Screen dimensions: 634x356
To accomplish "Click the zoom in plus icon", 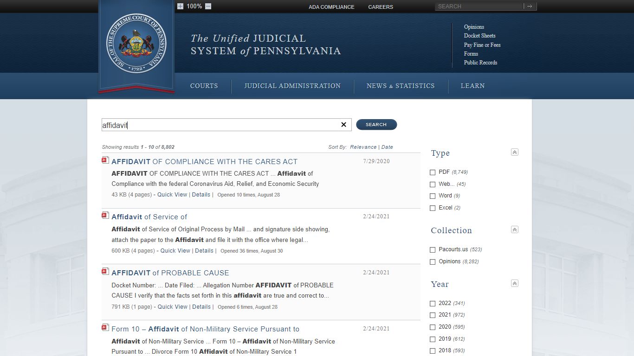I will (x=180, y=6).
